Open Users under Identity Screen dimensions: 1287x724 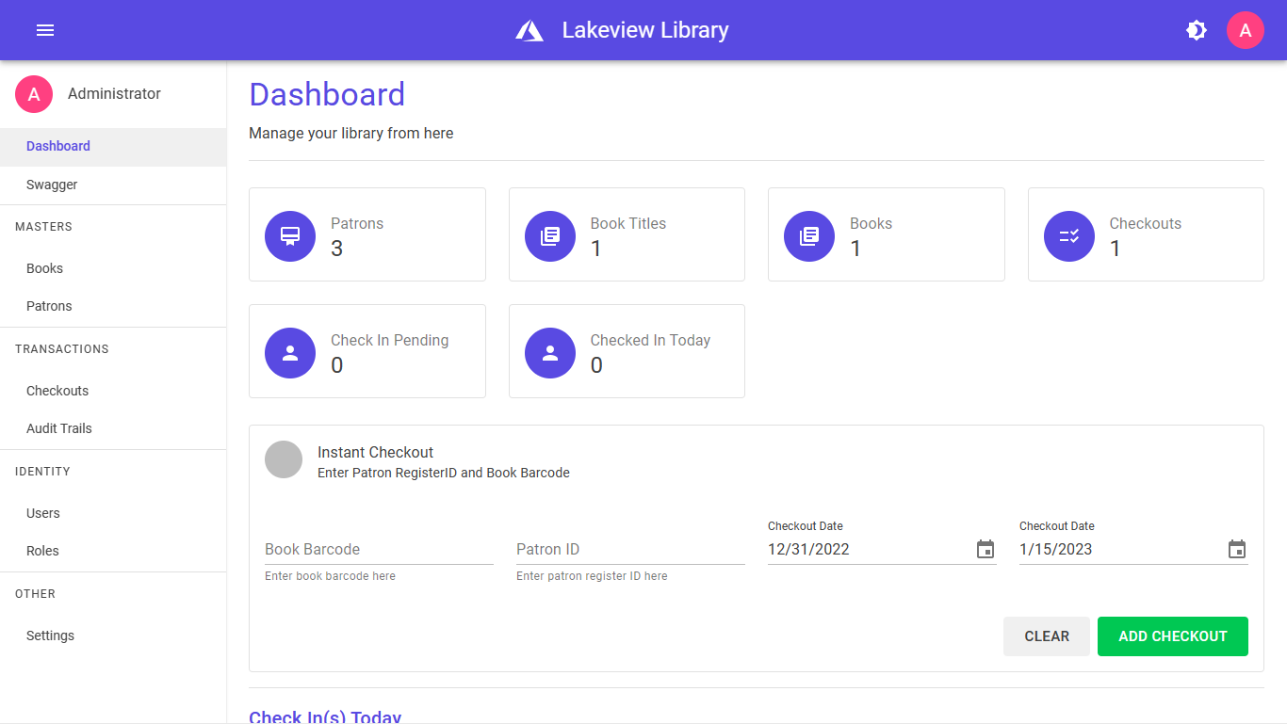(x=113, y=513)
